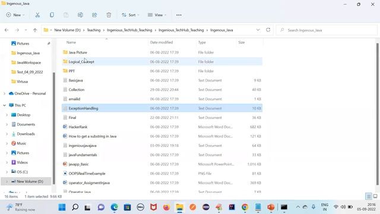Viewport: 380px width, 214px height.
Task: Click the Rename icon in toolbar
Action: point(80,15)
